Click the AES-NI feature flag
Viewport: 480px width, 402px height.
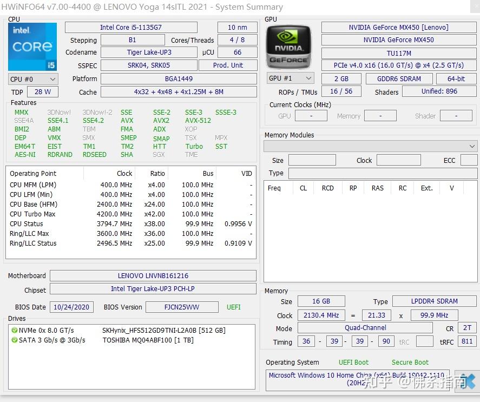25,154
